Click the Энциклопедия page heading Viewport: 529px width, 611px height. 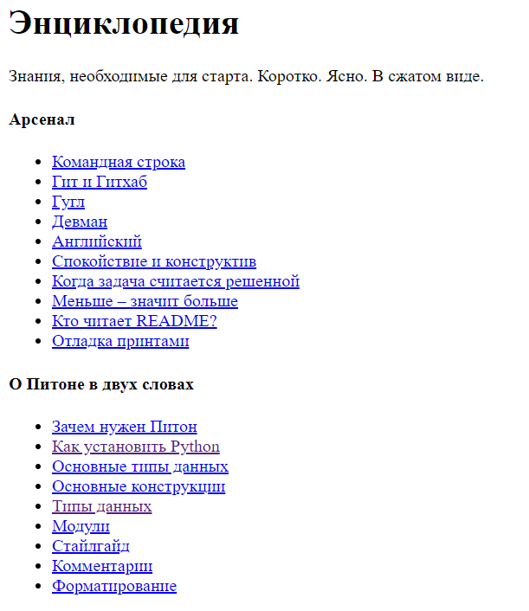tap(124, 23)
